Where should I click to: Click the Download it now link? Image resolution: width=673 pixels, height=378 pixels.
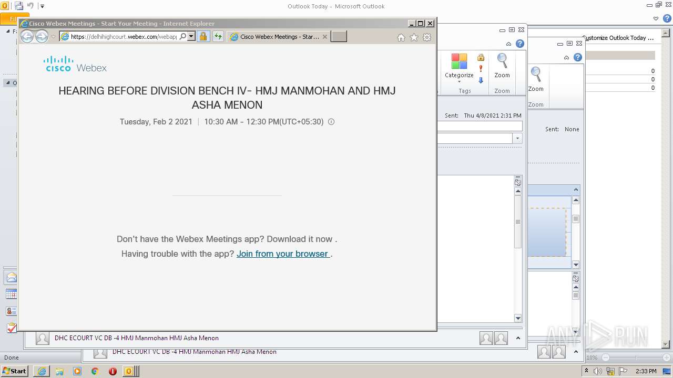coord(299,239)
